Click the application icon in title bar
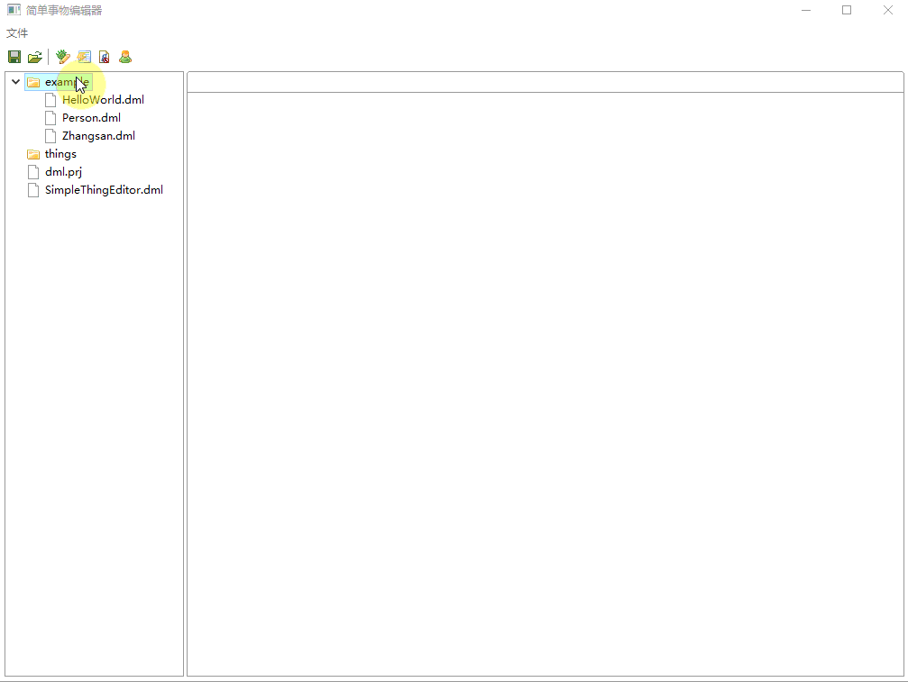The width and height of the screenshot is (908, 682). [x=14, y=10]
